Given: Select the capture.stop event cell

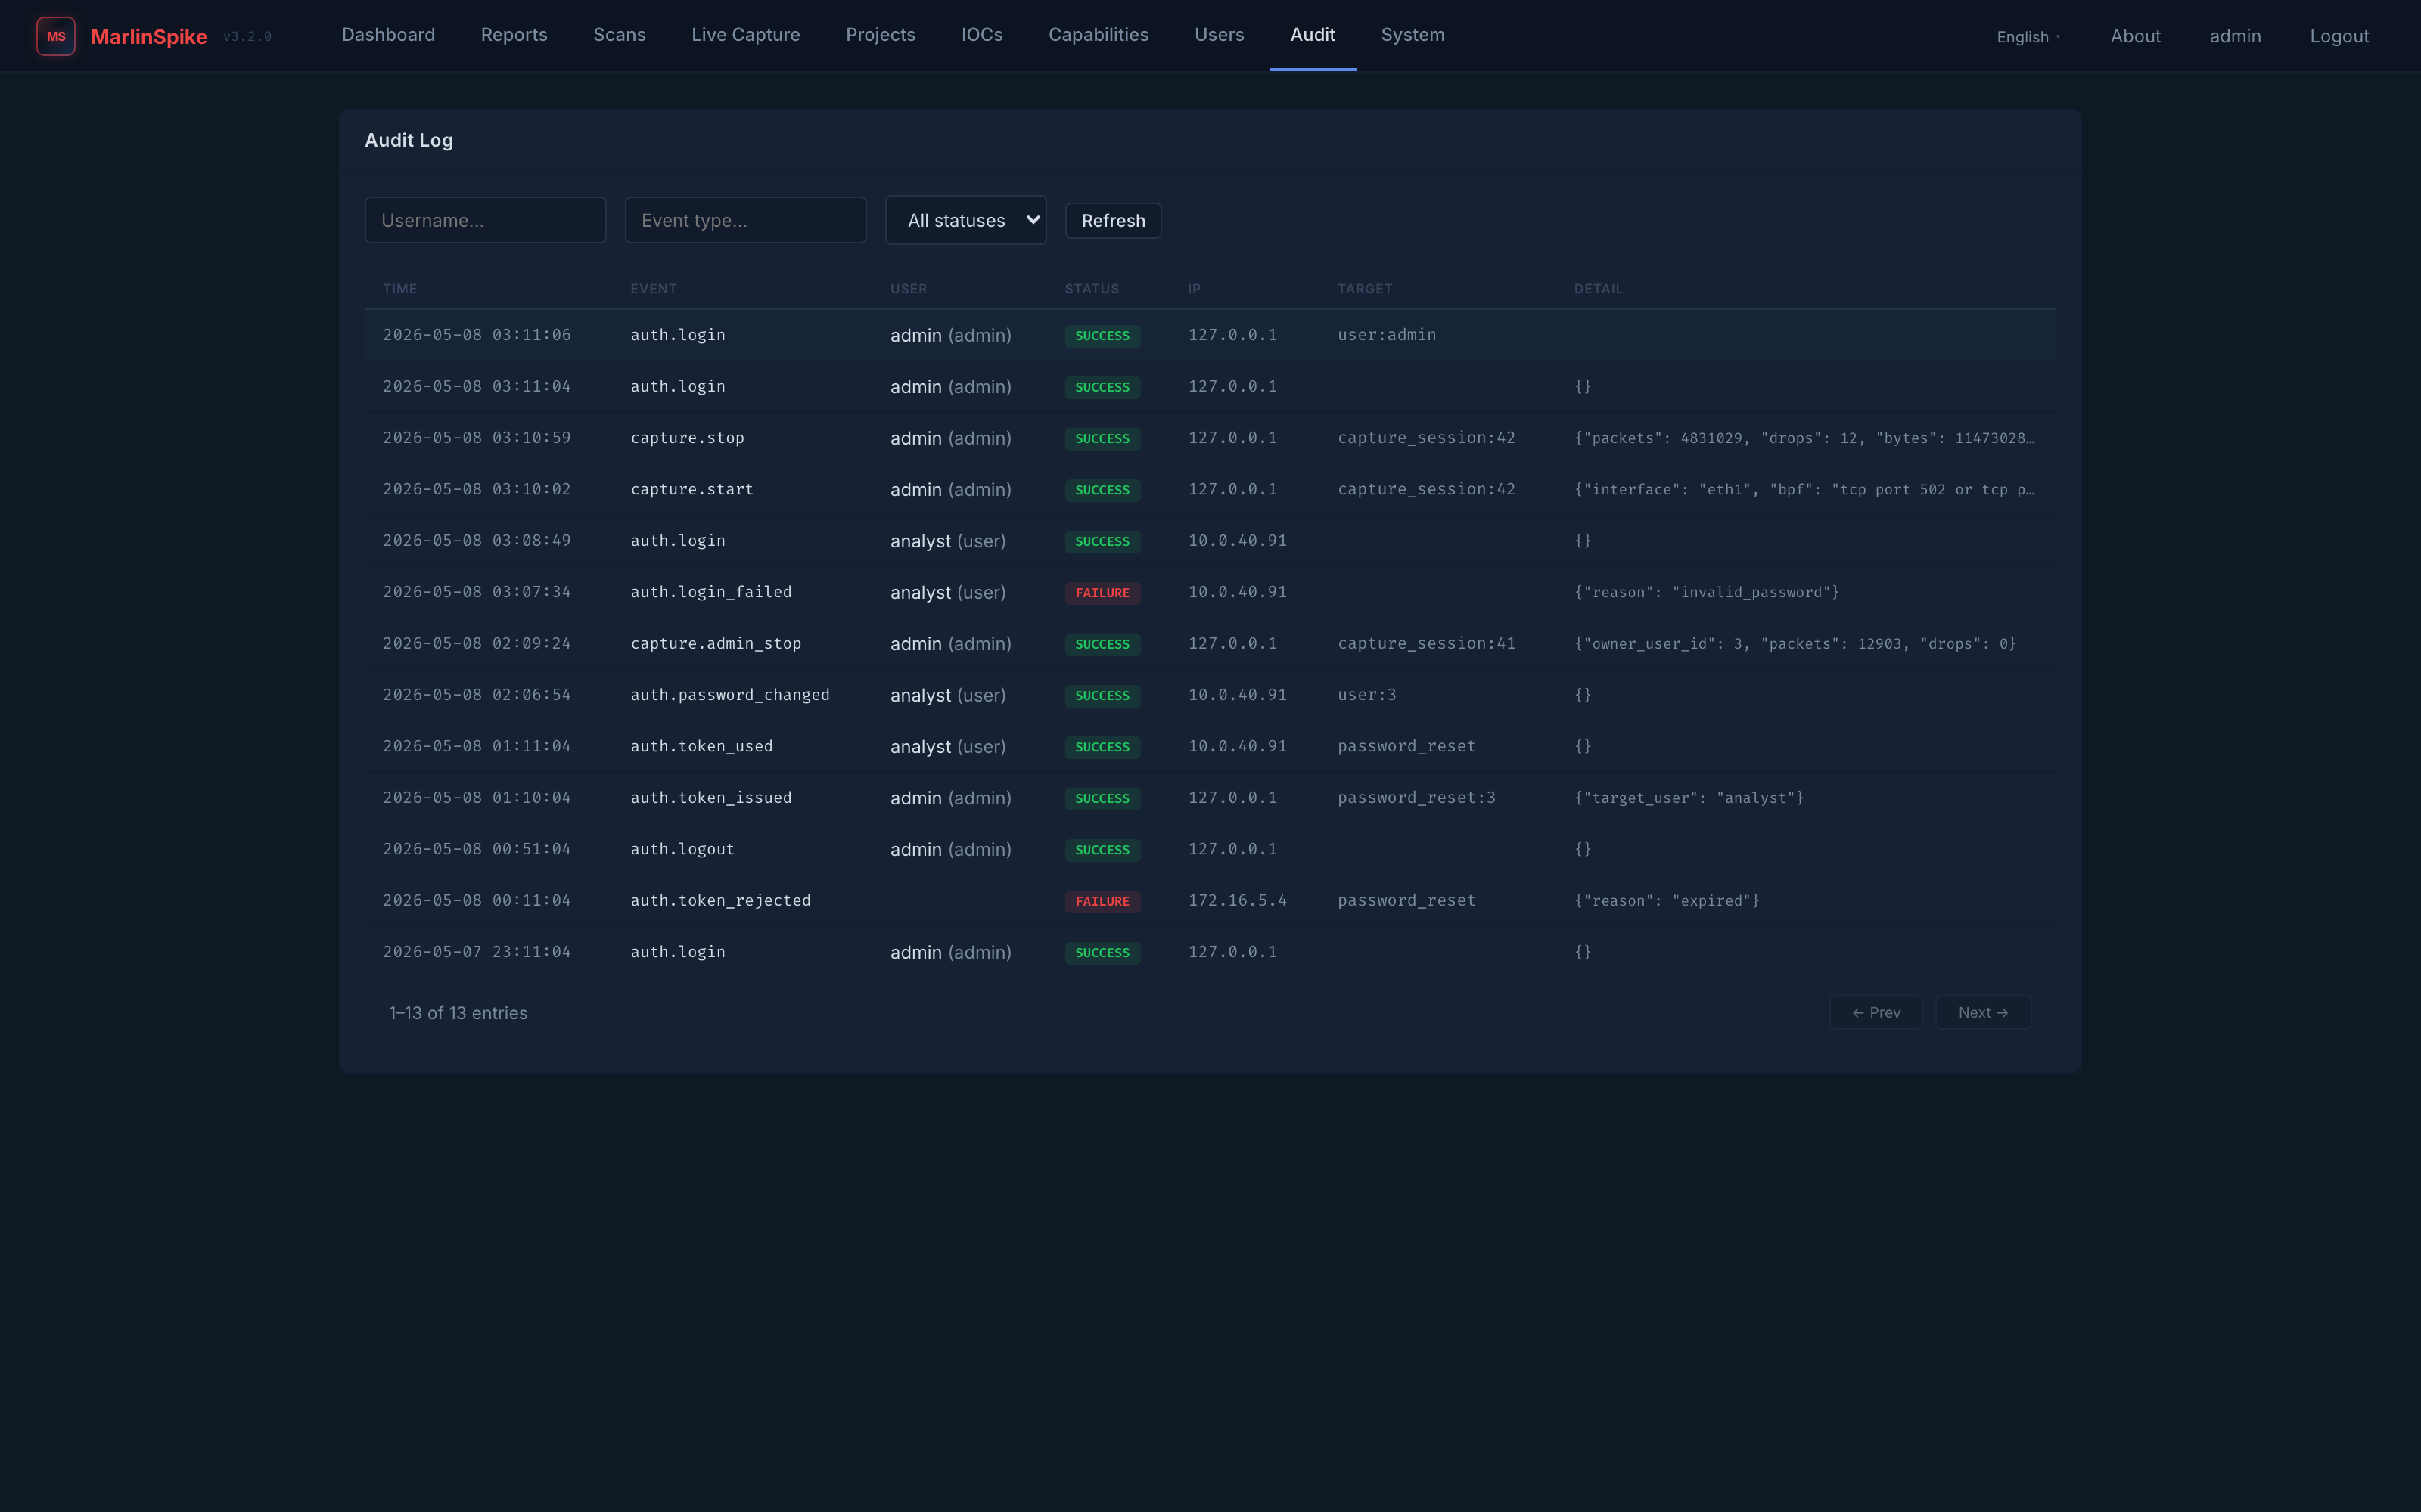Looking at the screenshot, I should (687, 438).
